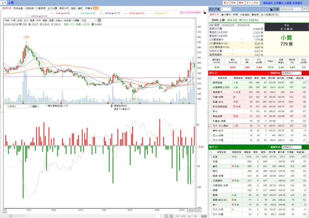Switch to 重大事件 tab

tap(226, 15)
